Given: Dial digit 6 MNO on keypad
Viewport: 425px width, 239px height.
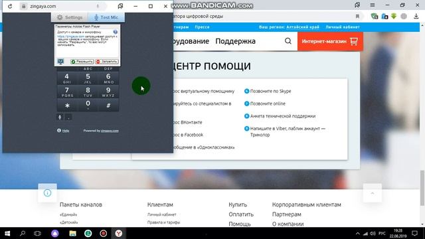Looking at the screenshot, I should tap(108, 78).
